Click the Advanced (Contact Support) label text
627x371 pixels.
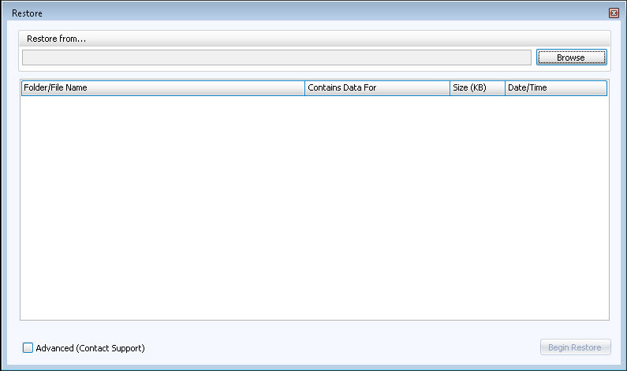(x=90, y=348)
